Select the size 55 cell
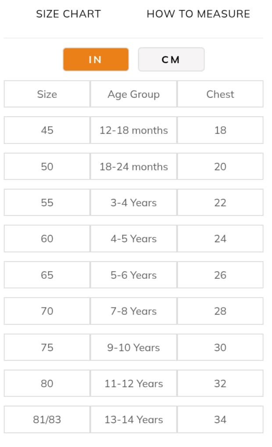This screenshot has height=447, width=272. (x=47, y=202)
